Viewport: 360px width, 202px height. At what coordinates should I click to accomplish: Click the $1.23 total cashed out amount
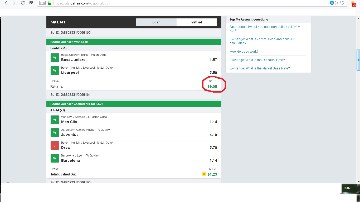coord(212,174)
